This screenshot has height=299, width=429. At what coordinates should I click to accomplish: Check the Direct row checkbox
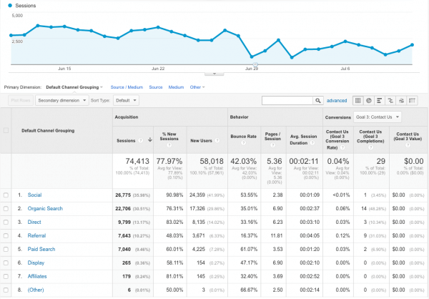point(6,222)
